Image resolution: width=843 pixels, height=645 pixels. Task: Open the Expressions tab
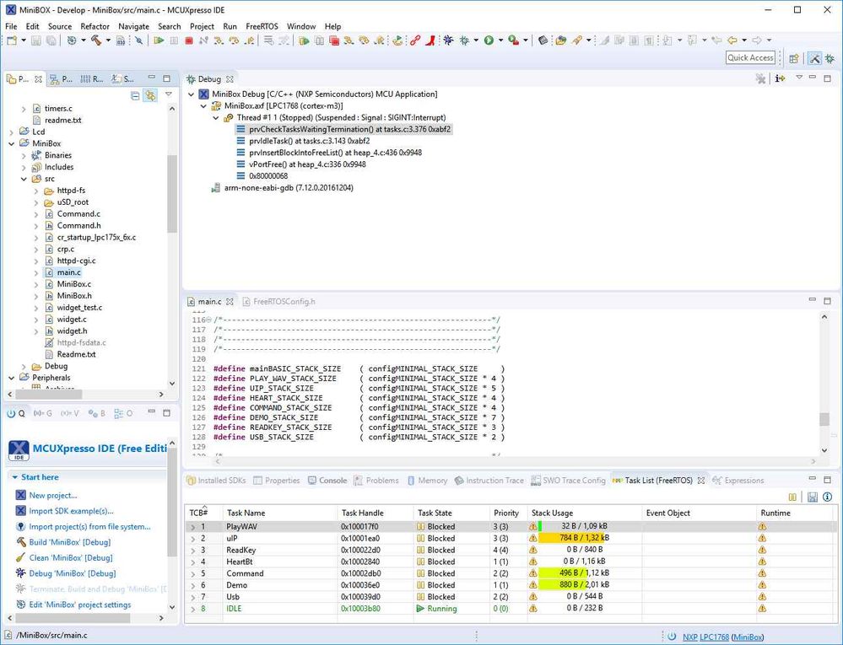738,481
